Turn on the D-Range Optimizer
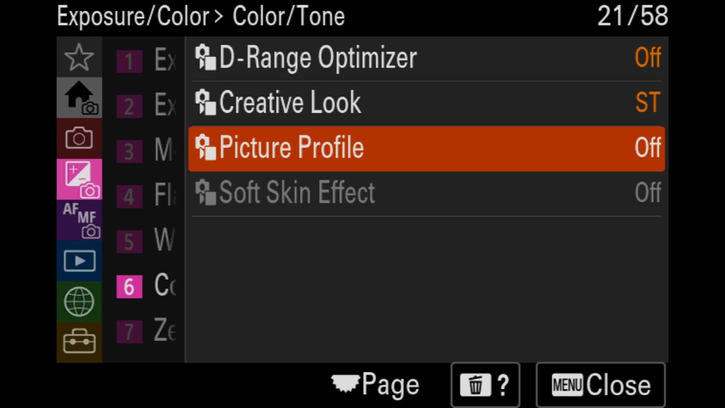This screenshot has width=725, height=408. [425, 58]
